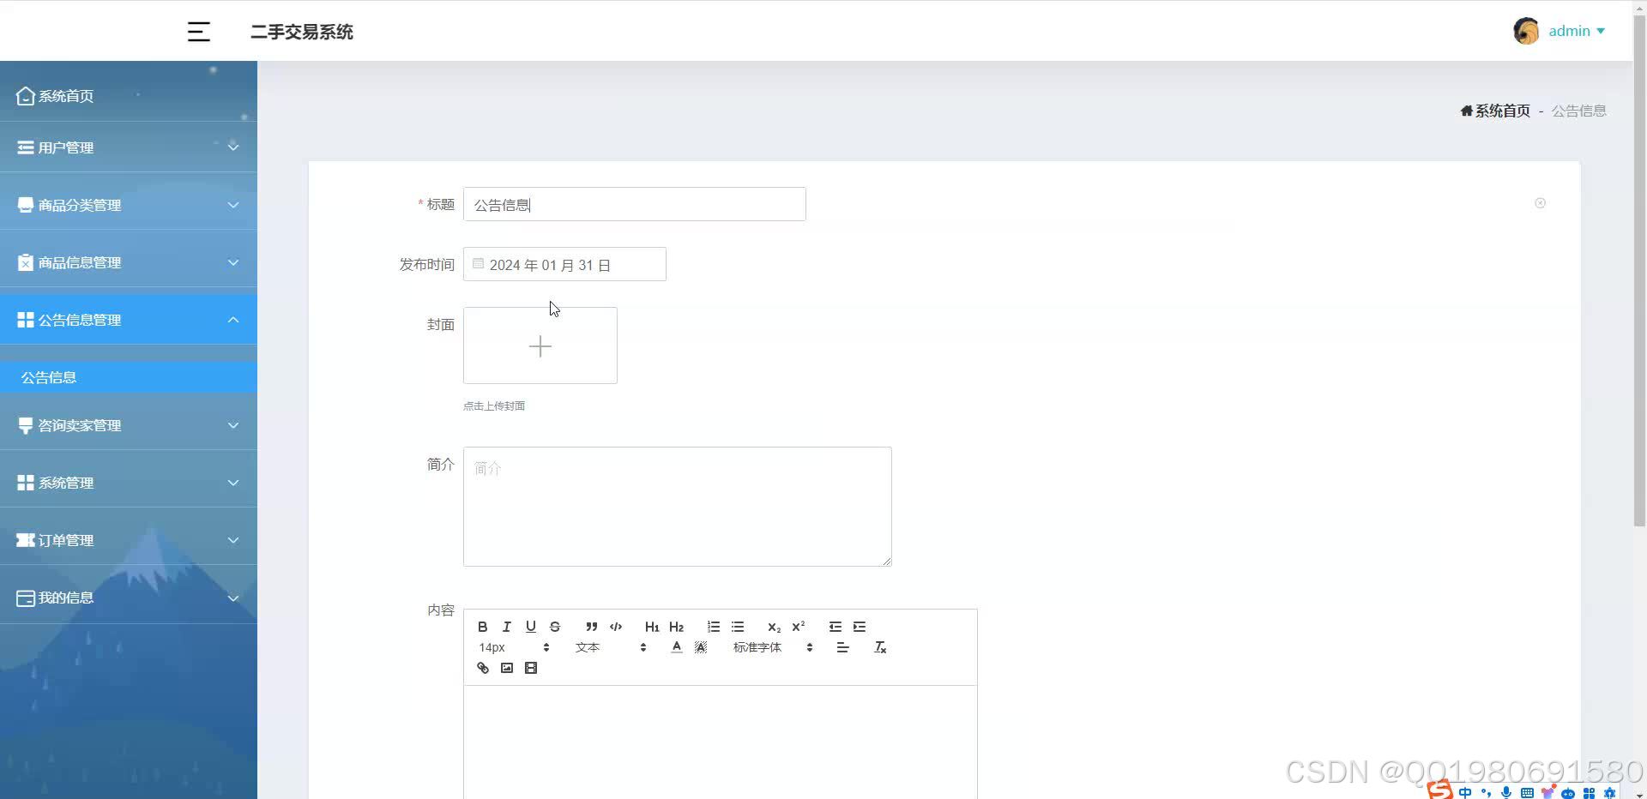The height and width of the screenshot is (799, 1647).
Task: Decrease indent in the editor
Action: coord(836,627)
